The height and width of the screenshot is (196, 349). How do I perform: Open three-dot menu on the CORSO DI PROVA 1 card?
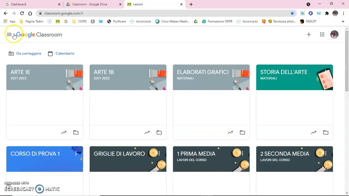pos(76,154)
